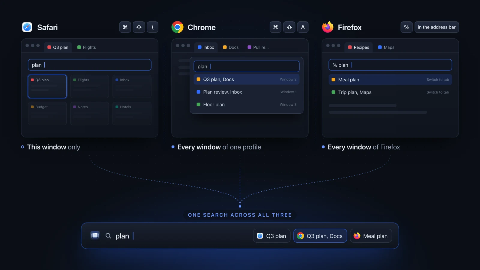Click 'Every window of Firefox' caption
Image resolution: width=480 pixels, height=270 pixels.
click(364, 147)
